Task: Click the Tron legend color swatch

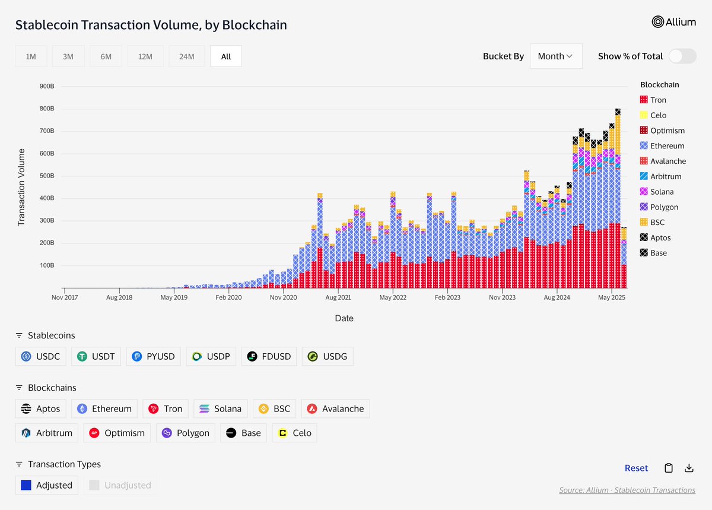Action: (644, 100)
